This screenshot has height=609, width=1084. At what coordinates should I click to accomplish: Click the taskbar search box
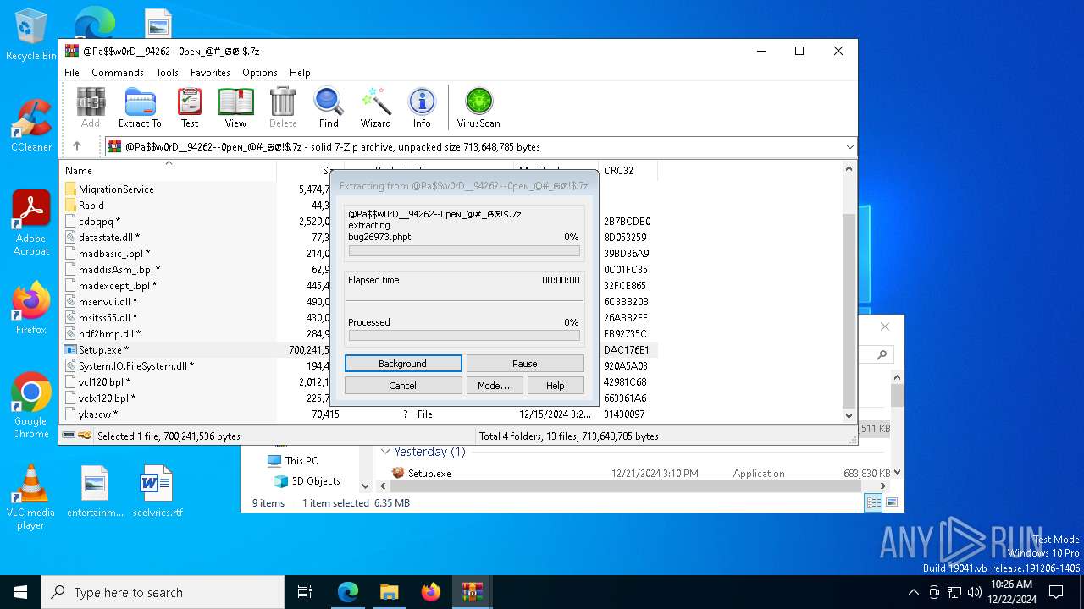click(163, 592)
